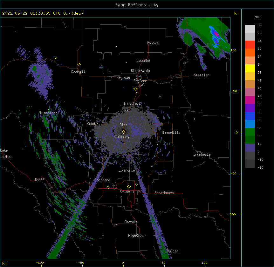274x267 pixels.
Task: Select the Drumheller label
Action: pos(203,154)
